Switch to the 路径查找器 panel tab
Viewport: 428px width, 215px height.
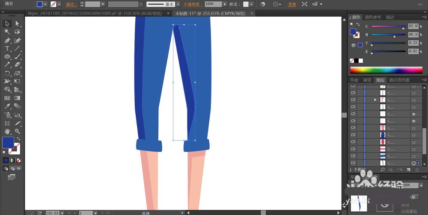pos(399,80)
